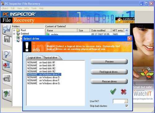This screenshot has width=155, height=113.
Task: Click the CONVAR product logo
Action: tap(125, 20)
